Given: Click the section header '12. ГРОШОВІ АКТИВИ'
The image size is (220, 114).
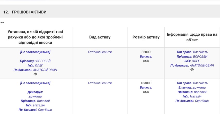Looking at the screenshot, I should 25,12.
